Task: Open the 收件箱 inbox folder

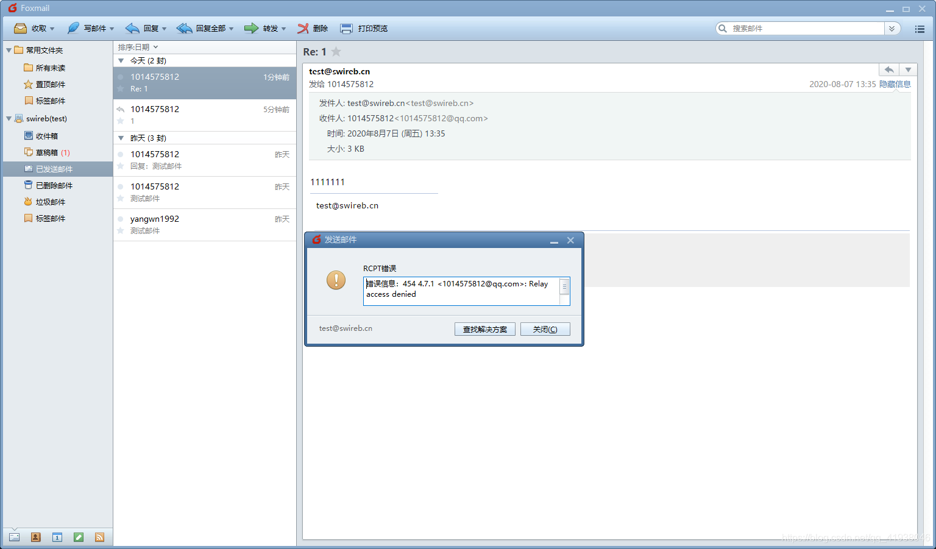Action: click(x=41, y=136)
